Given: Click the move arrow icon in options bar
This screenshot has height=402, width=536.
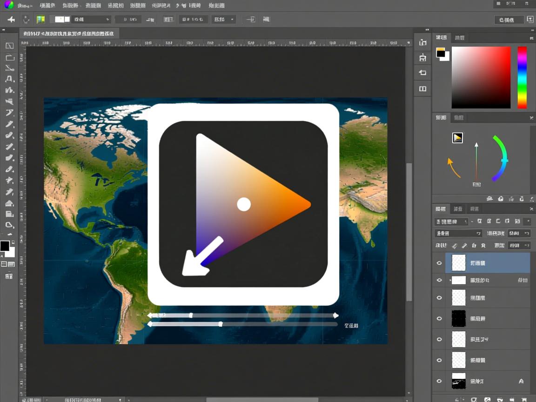Looking at the screenshot, I should tap(11, 20).
